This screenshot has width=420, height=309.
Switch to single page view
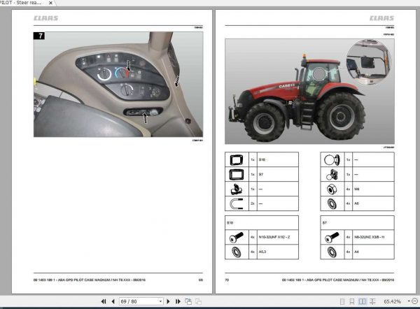tap(342, 301)
